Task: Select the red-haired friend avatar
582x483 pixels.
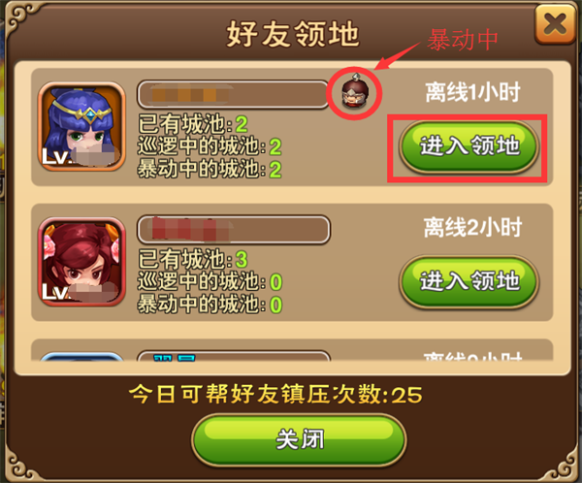Action: 81,262
